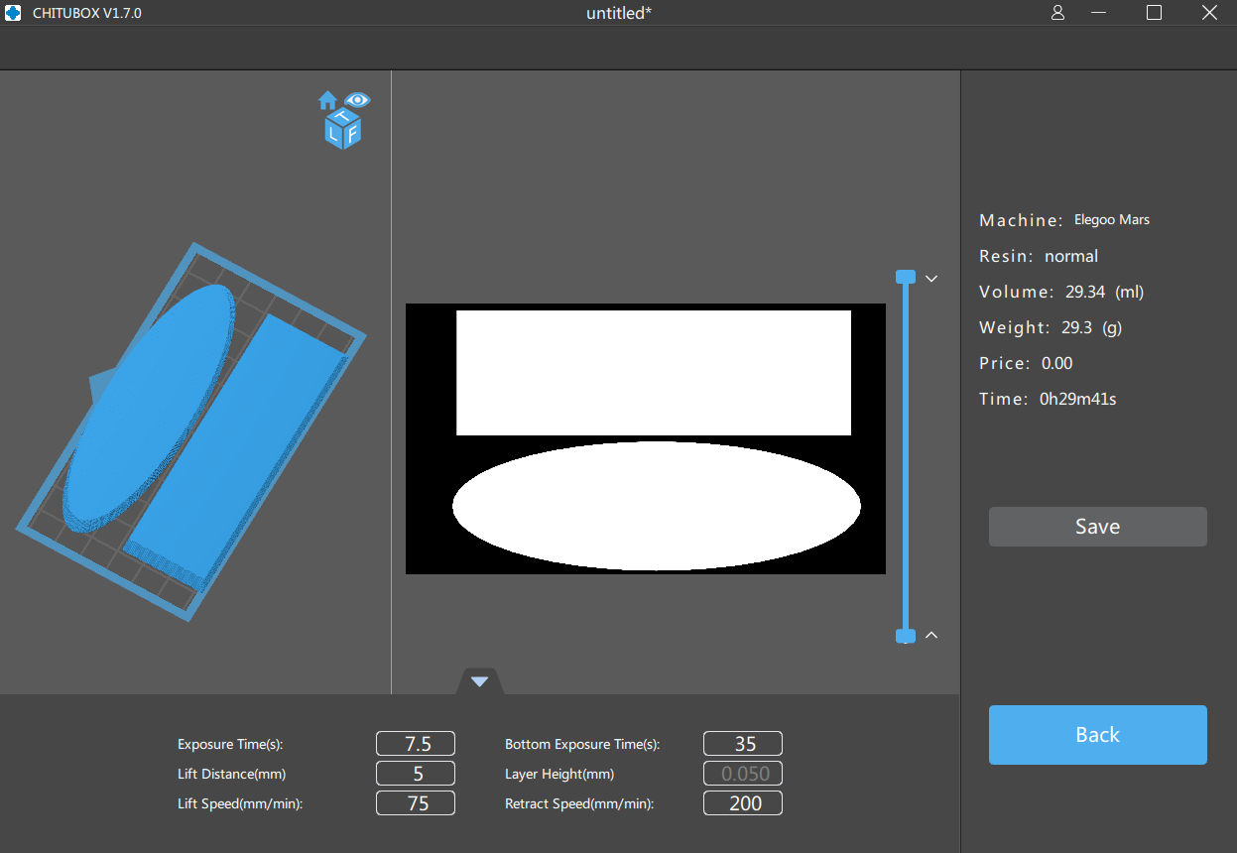Viewport: 1237px width, 853px height.
Task: Step layer down with top chevron arrow
Action: [931, 279]
